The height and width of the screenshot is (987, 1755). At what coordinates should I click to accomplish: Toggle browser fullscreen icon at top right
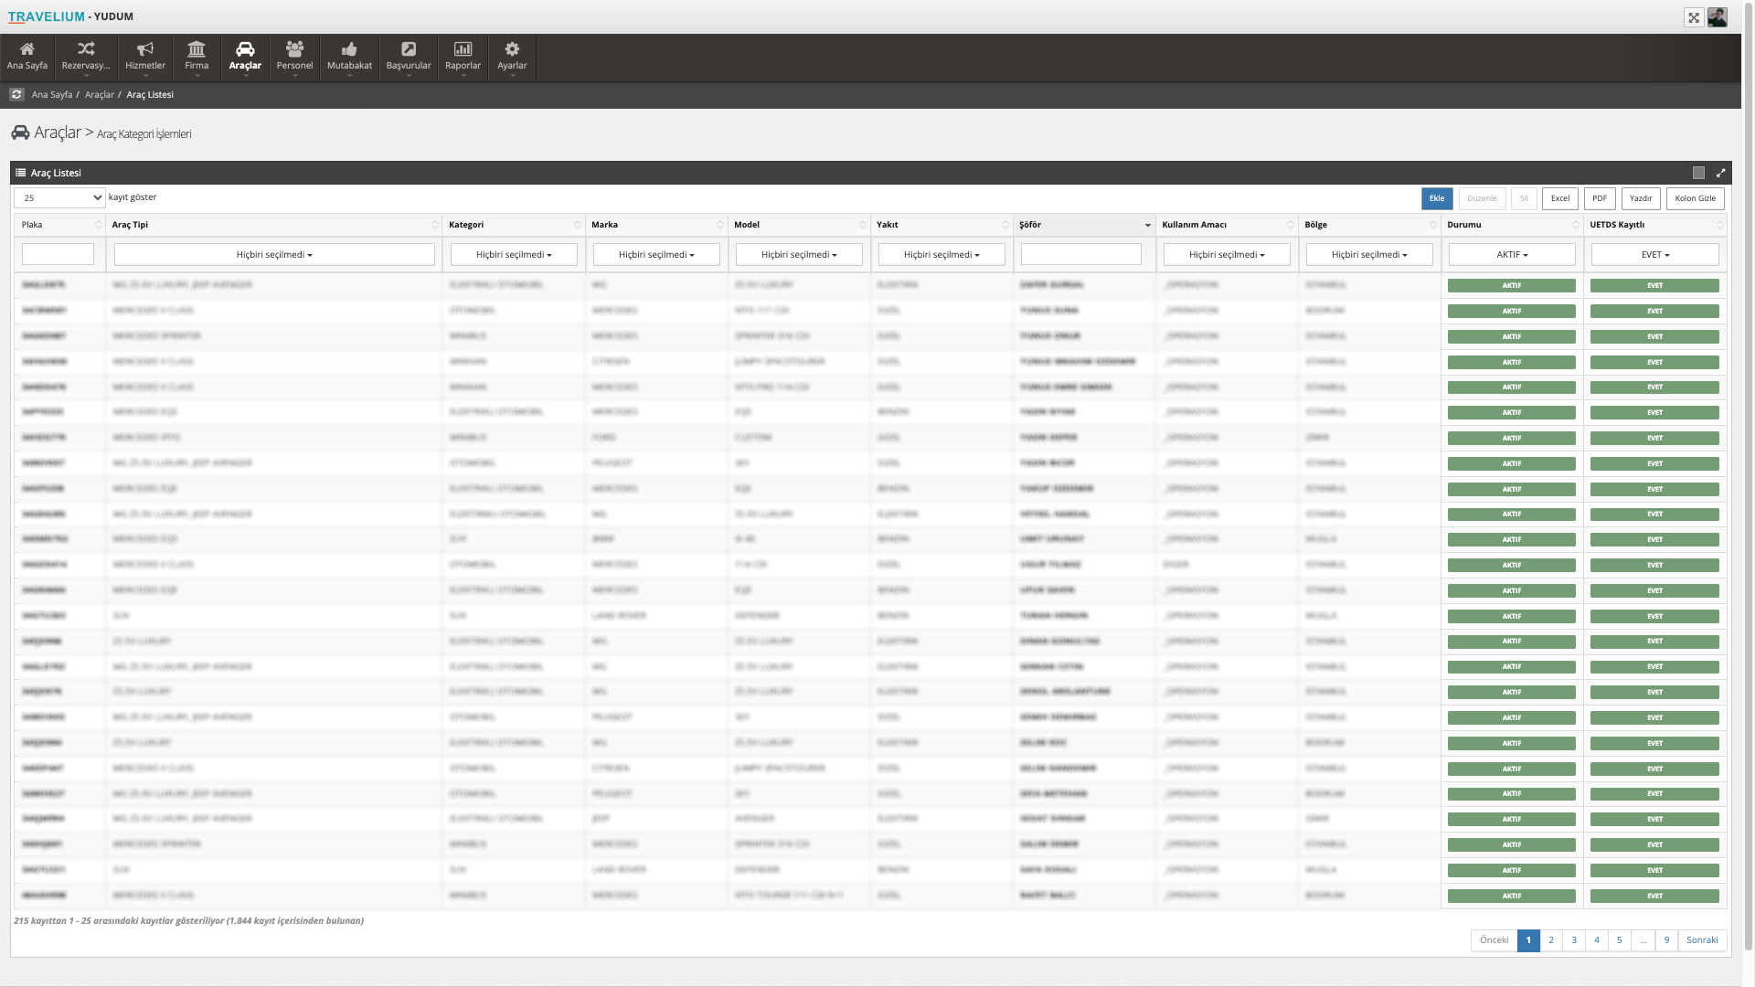pyautogui.click(x=1694, y=17)
